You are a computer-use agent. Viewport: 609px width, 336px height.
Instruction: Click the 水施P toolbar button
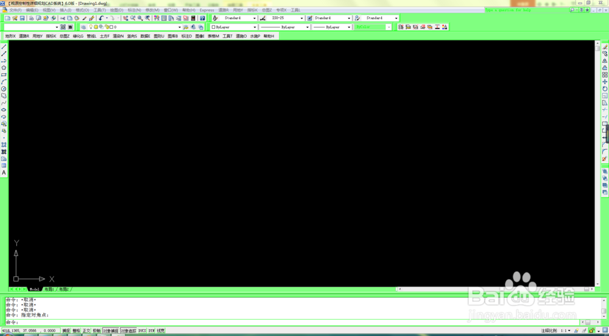pyautogui.click(x=255, y=36)
